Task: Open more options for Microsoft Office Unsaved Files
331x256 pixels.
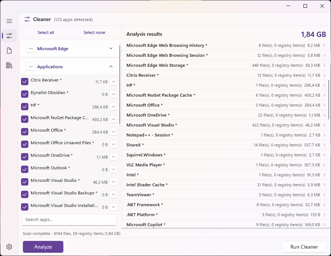Action: (x=114, y=144)
